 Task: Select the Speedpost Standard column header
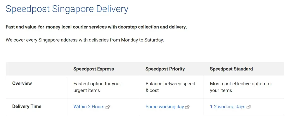click(x=231, y=69)
